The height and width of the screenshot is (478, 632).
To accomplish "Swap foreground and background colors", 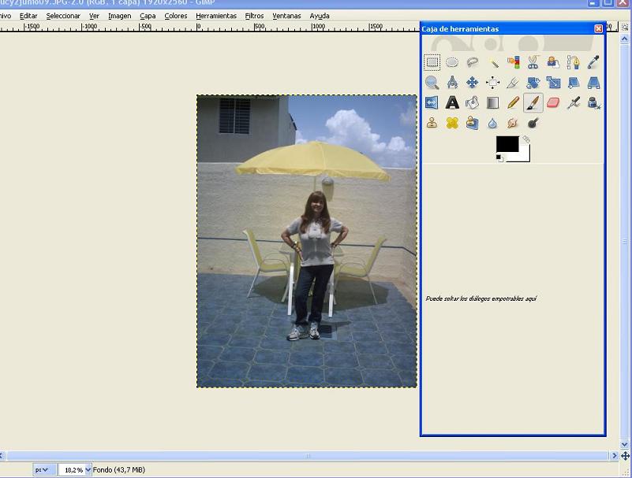I will [x=526, y=139].
